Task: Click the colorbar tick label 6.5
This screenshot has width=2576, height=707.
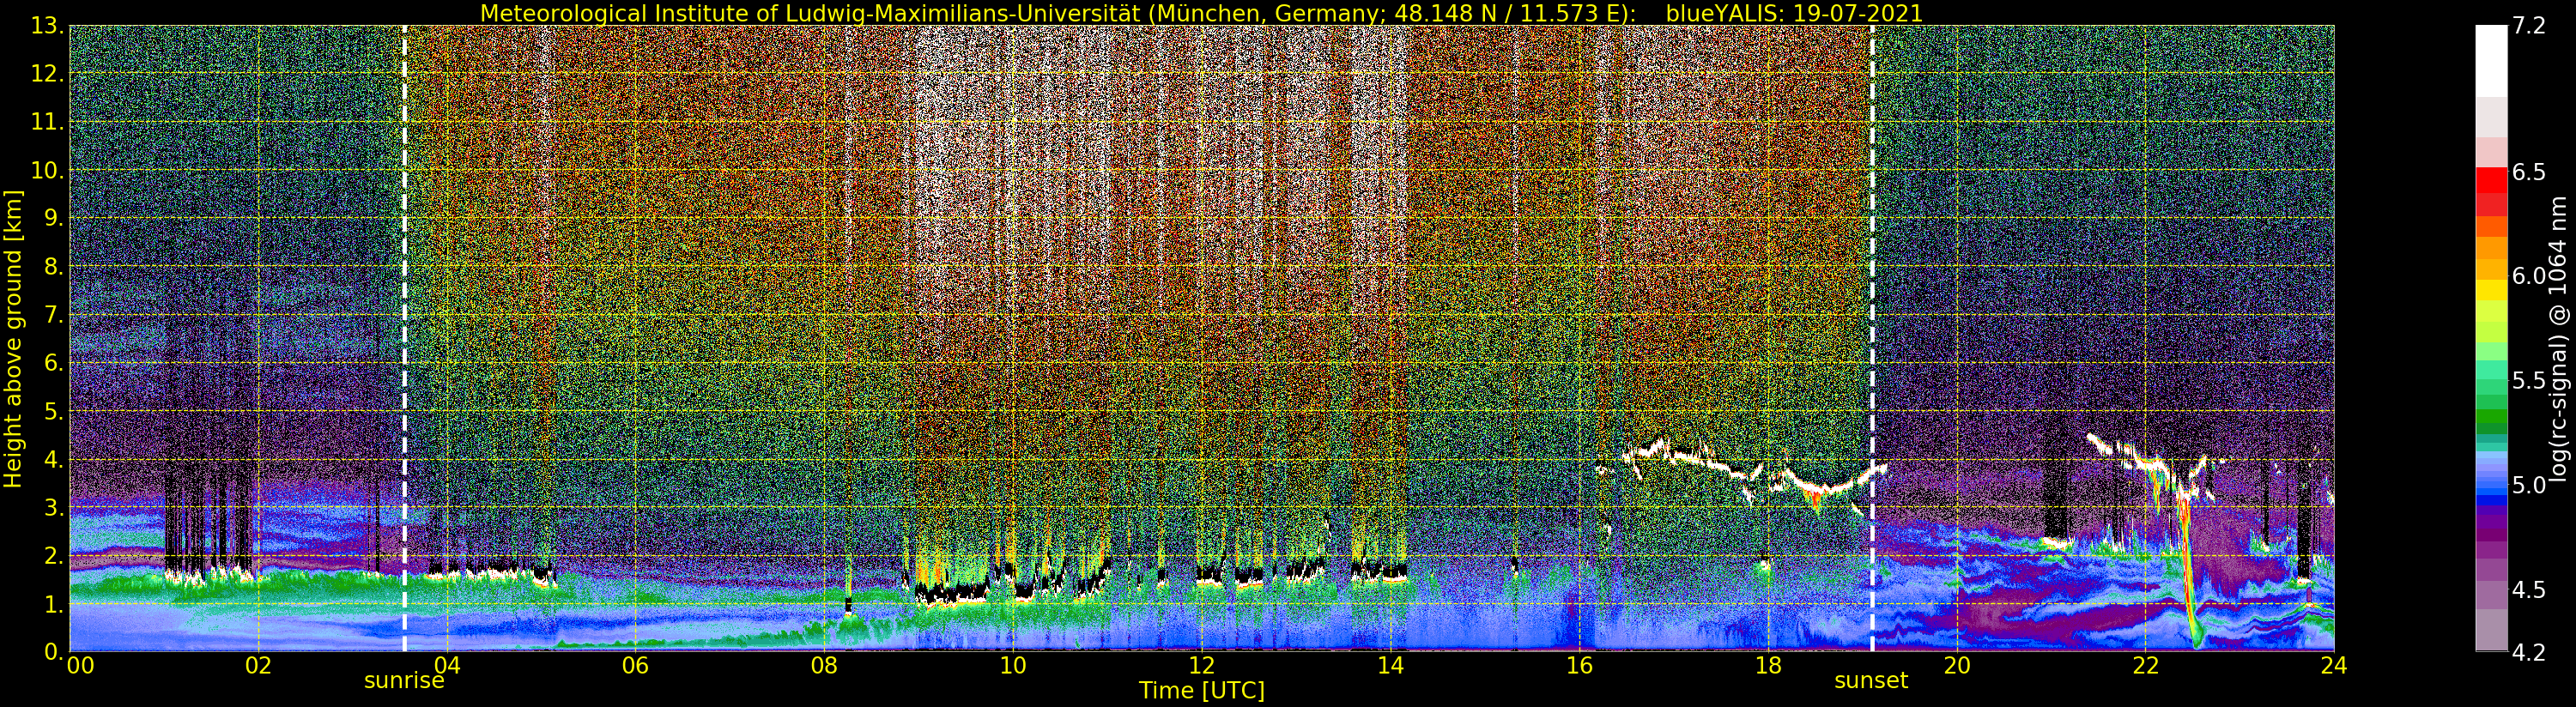Action: [x=2528, y=172]
